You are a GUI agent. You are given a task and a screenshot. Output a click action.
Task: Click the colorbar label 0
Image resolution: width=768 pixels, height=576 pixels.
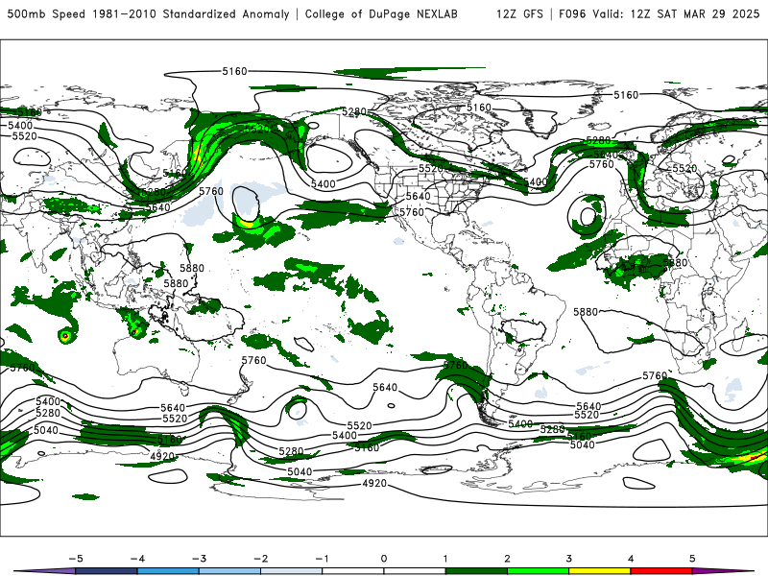384,559
